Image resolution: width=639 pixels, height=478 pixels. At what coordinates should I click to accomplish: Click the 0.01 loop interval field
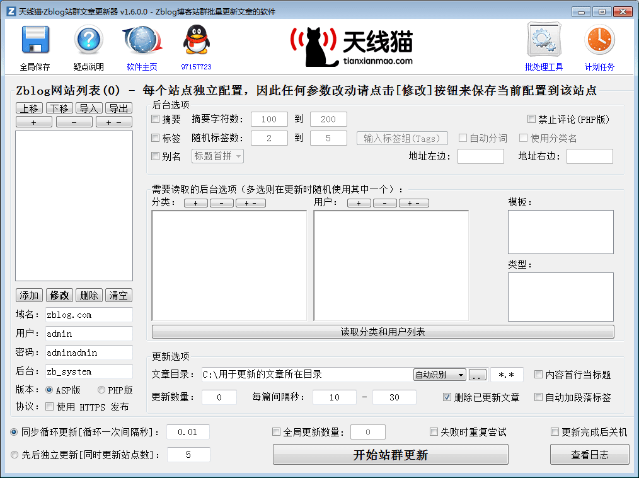[x=188, y=432]
